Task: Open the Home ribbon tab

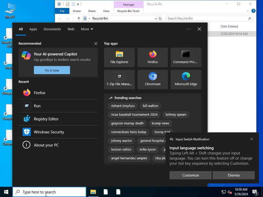Action: coord(77,11)
